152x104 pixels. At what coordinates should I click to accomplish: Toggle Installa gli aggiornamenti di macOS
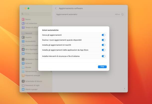103,45
